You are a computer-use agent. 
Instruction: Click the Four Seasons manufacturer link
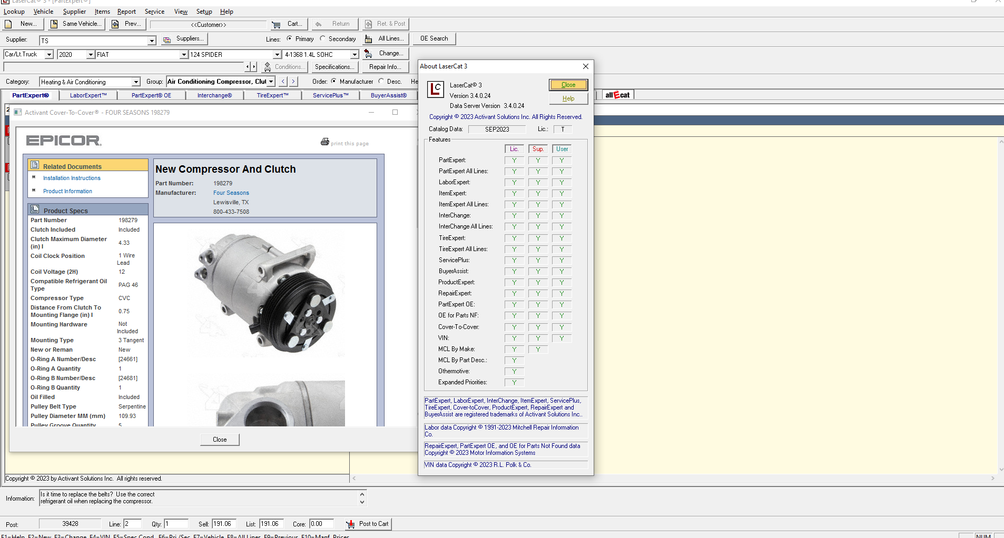pyautogui.click(x=231, y=193)
